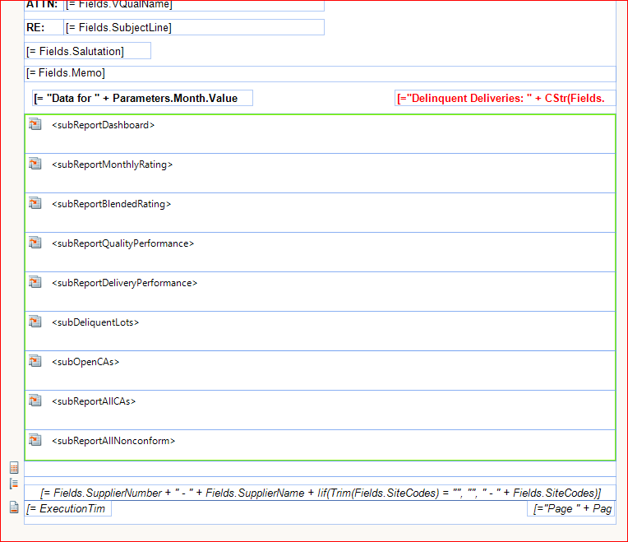Viewport: 628px width, 542px height.
Task: Select the Page number footer text box
Action: [x=570, y=509]
